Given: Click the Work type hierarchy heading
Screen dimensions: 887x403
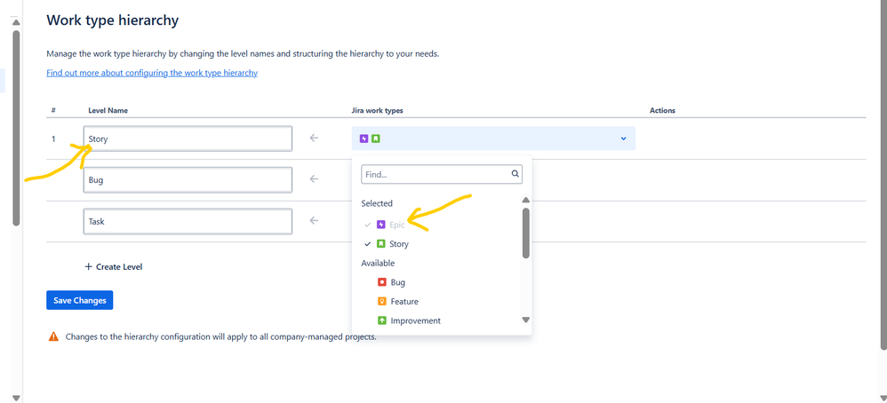Looking at the screenshot, I should click(113, 21).
